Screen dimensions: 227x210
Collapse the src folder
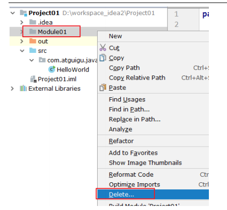point(22,50)
